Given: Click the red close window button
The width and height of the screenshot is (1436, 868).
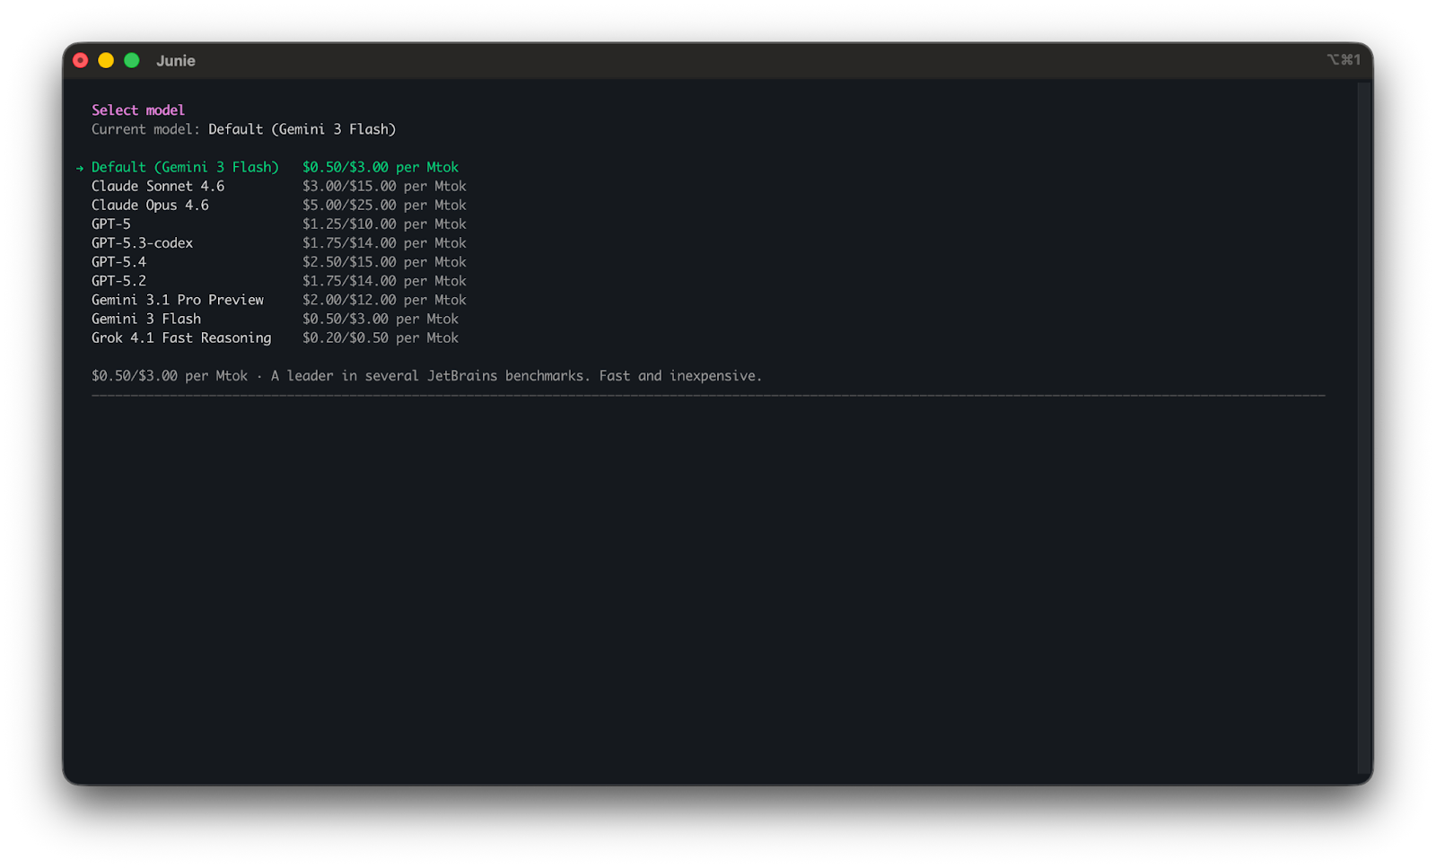Looking at the screenshot, I should [x=81, y=60].
